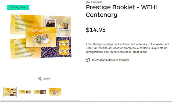Click the centre booklet cover showing 100
Screen dimensions: 172x102
[x=41, y=37]
